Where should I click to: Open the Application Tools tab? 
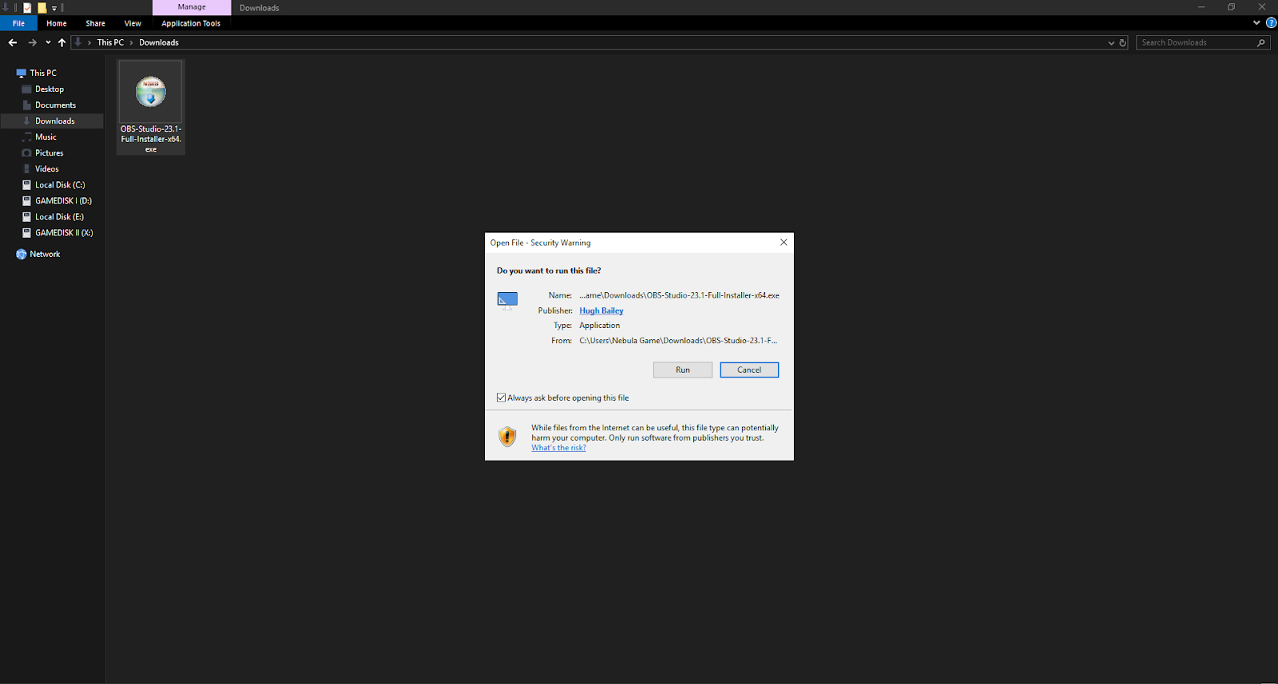click(191, 23)
